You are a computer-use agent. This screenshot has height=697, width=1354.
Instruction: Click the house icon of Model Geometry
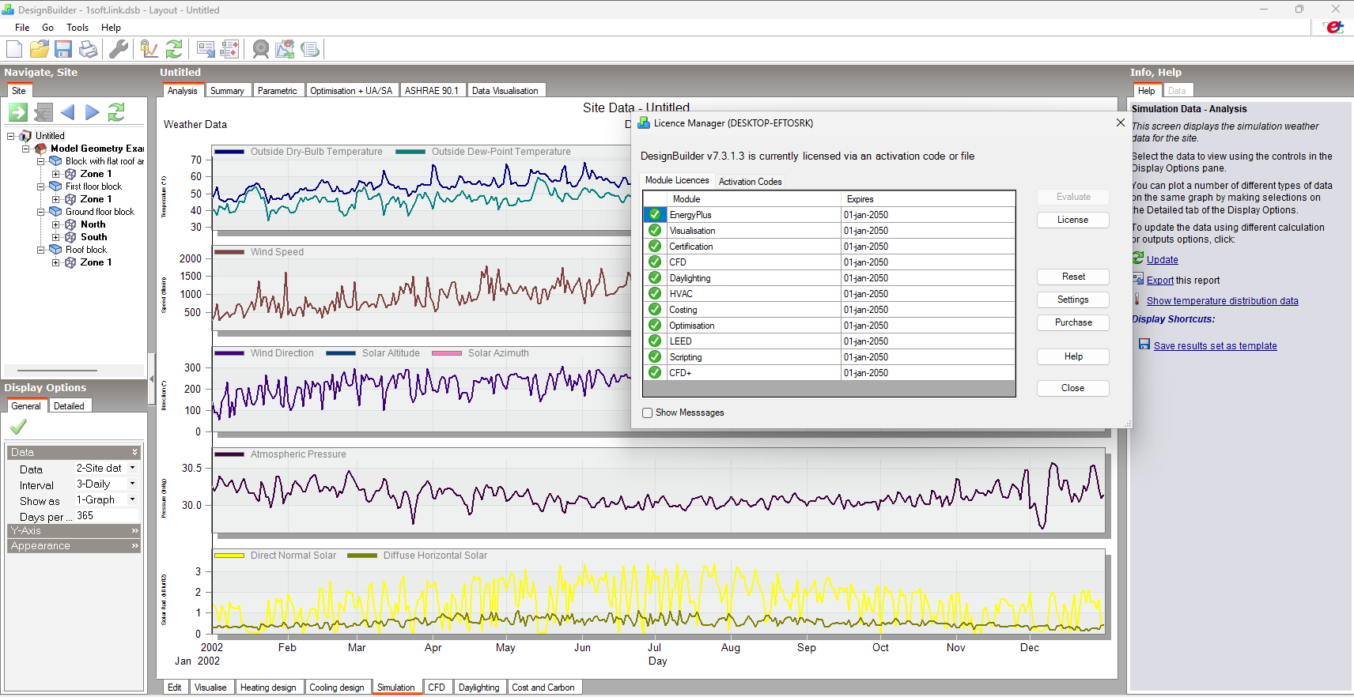[41, 149]
